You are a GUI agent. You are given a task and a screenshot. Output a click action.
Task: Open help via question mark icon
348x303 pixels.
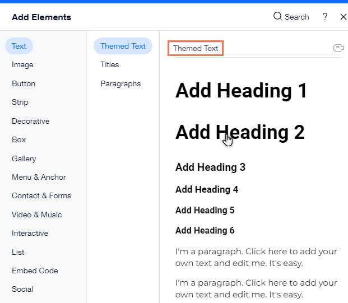pos(325,17)
